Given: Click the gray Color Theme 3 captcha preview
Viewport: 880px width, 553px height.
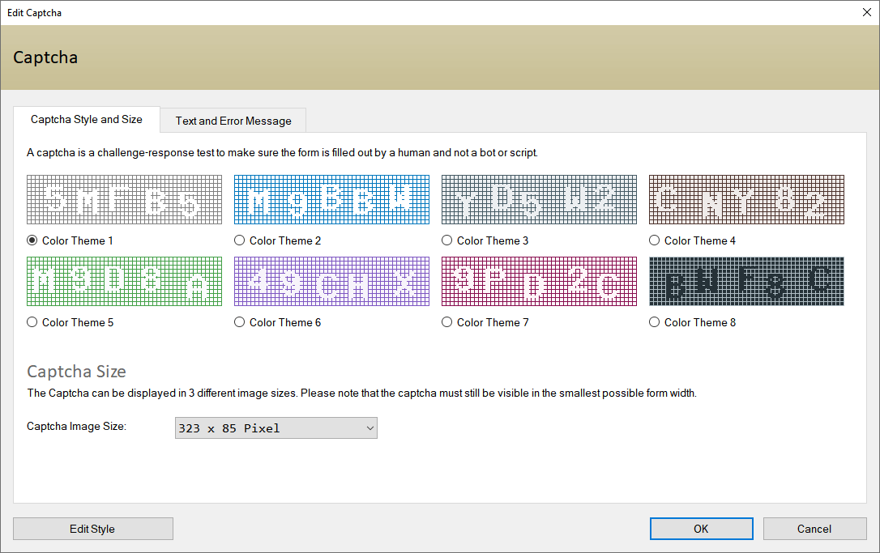Looking at the screenshot, I should pyautogui.click(x=539, y=199).
